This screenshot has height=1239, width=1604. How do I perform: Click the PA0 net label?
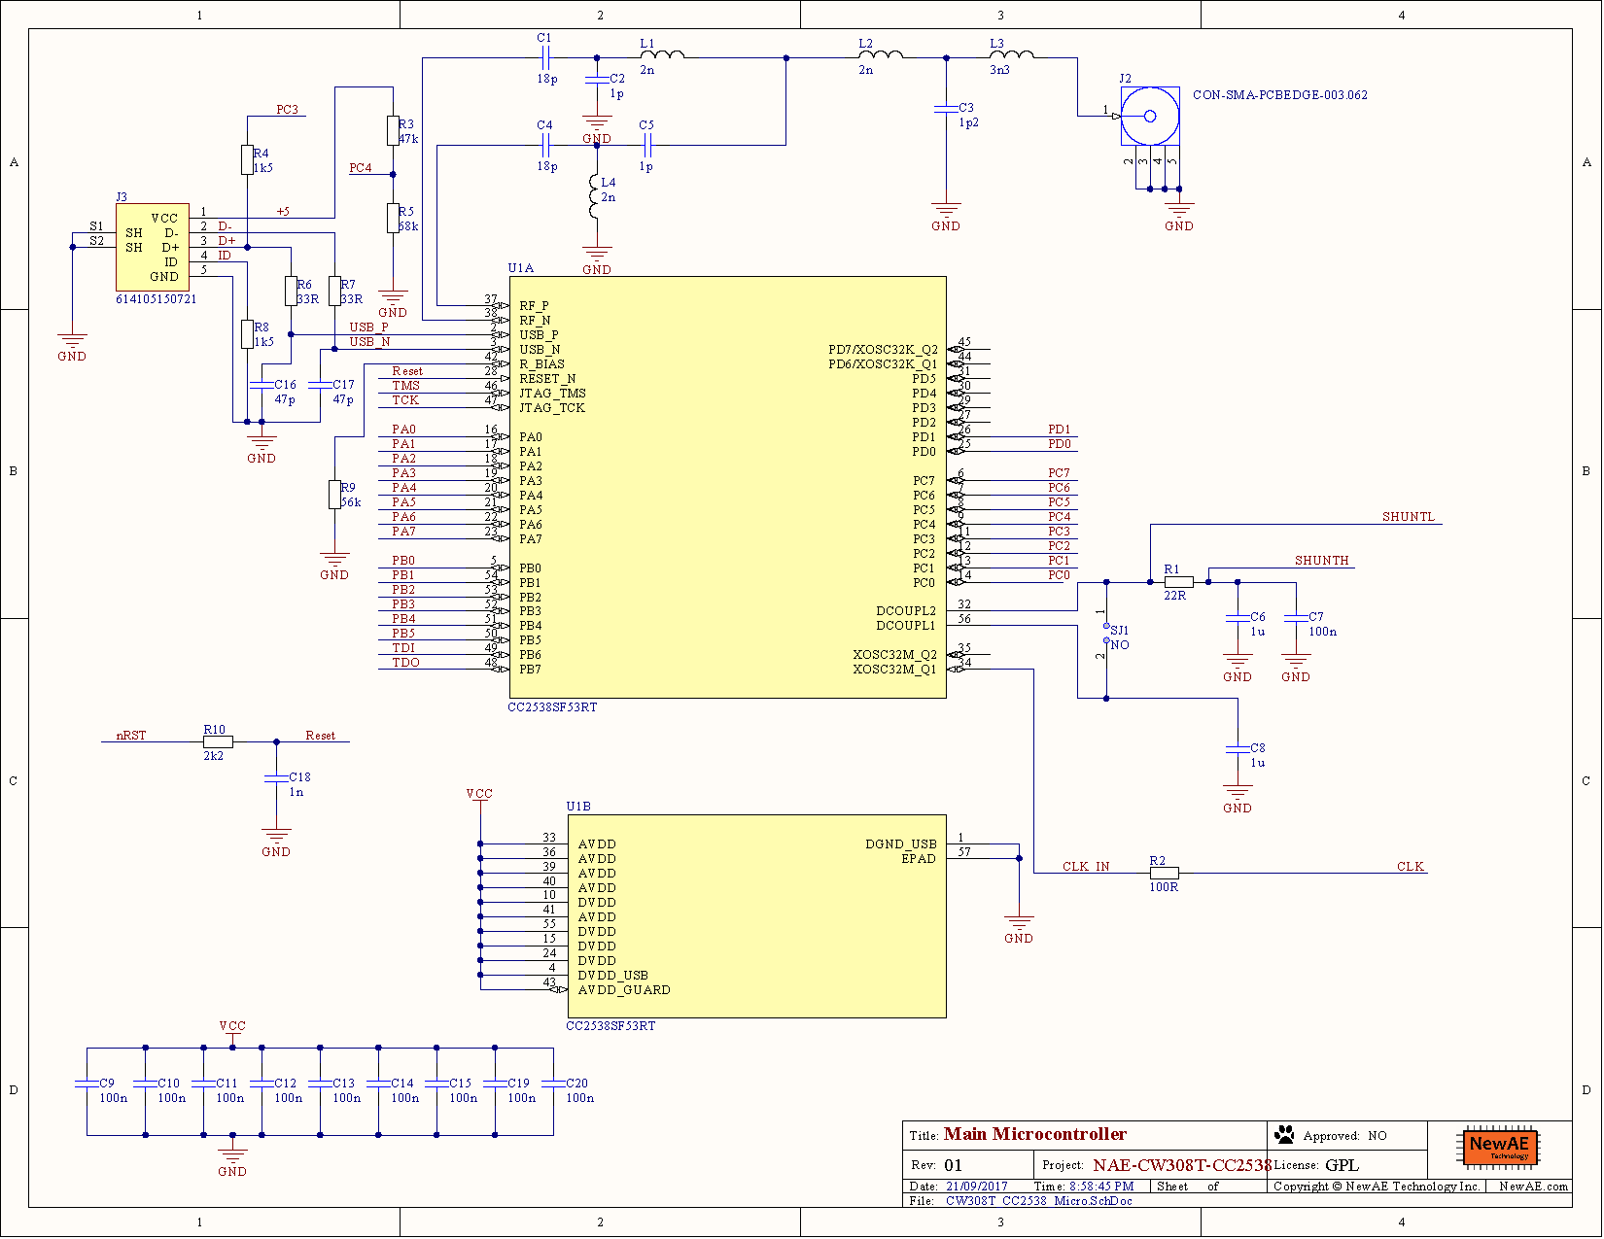click(404, 430)
